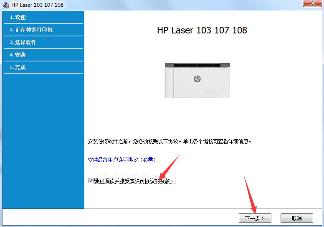Image resolution: width=324 pixels, height=227 pixels.
Task: Click the window title text in title bar
Action: pos(38,4)
